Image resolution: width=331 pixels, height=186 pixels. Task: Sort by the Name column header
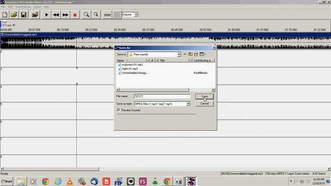131,60
